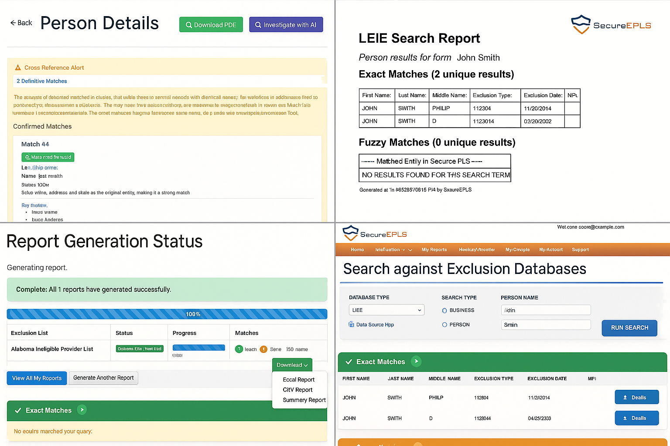Click the SecureEPLS logo above the navigation bar
670x446 pixels.
[x=350, y=233]
